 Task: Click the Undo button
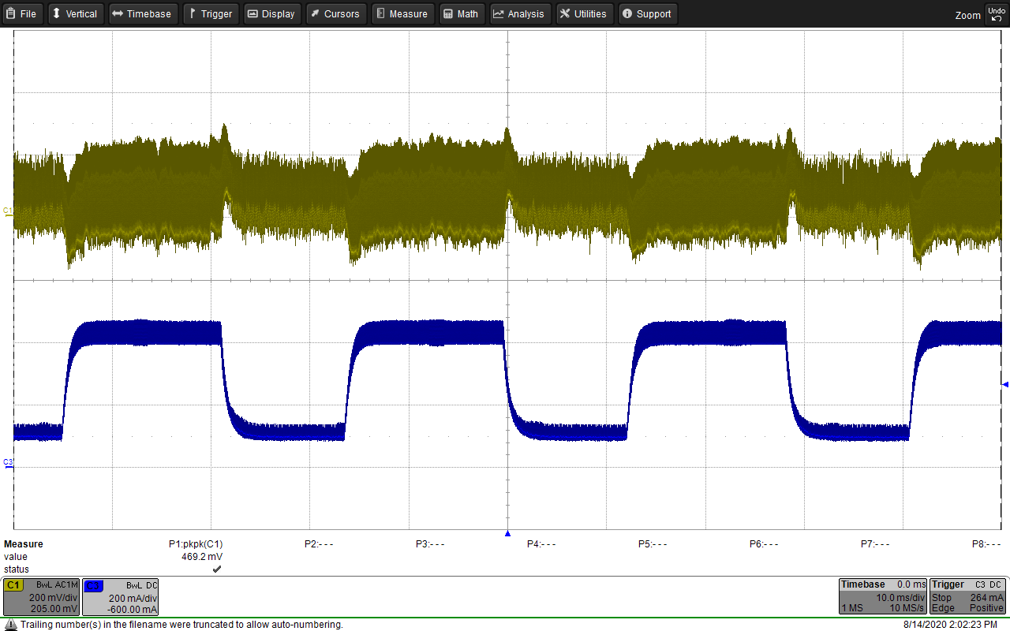(x=997, y=13)
